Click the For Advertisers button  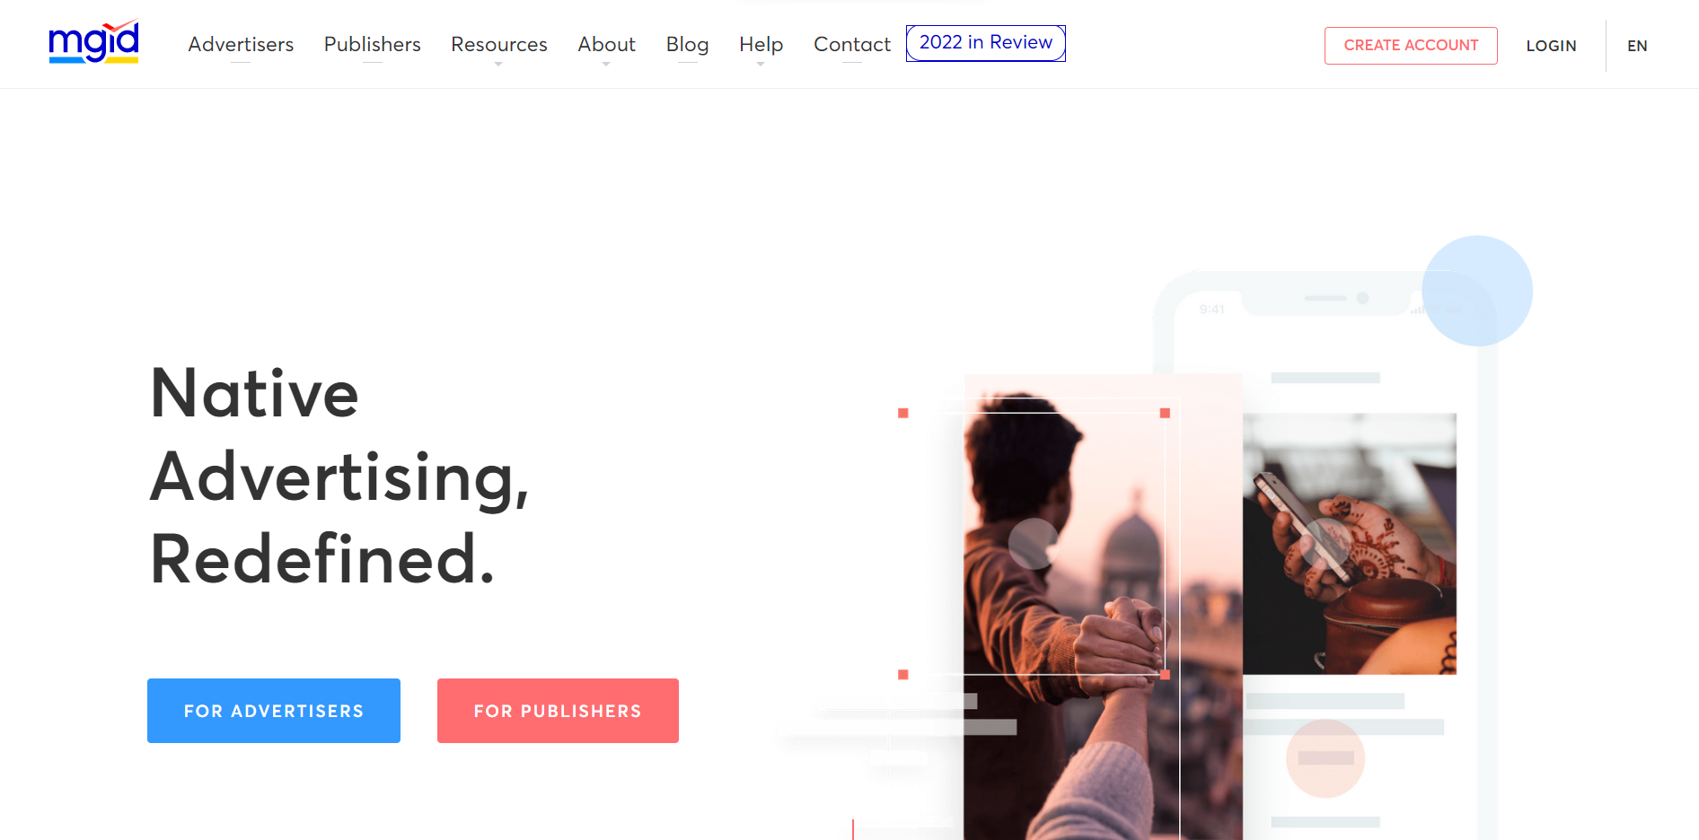(x=274, y=711)
